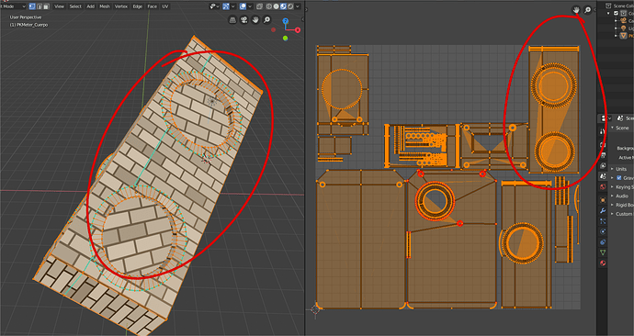This screenshot has width=634, height=336.
Task: Click the zoom magnifier in UV editor
Action: point(587,10)
